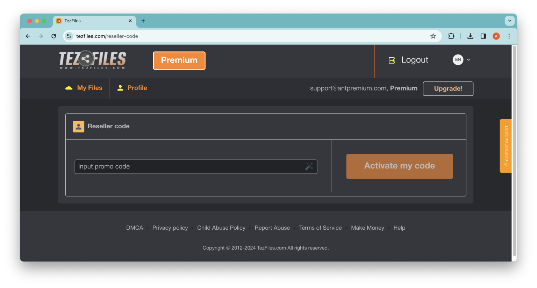Reload the page
The height and width of the screenshot is (288, 537).
[x=53, y=36]
